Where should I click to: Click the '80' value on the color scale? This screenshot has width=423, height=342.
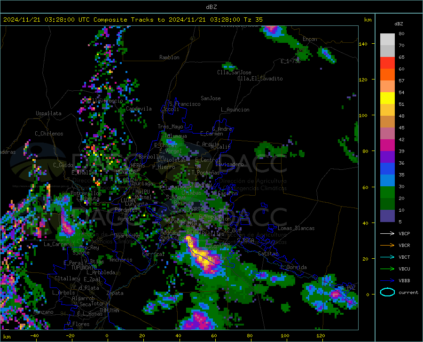[x=401, y=34]
